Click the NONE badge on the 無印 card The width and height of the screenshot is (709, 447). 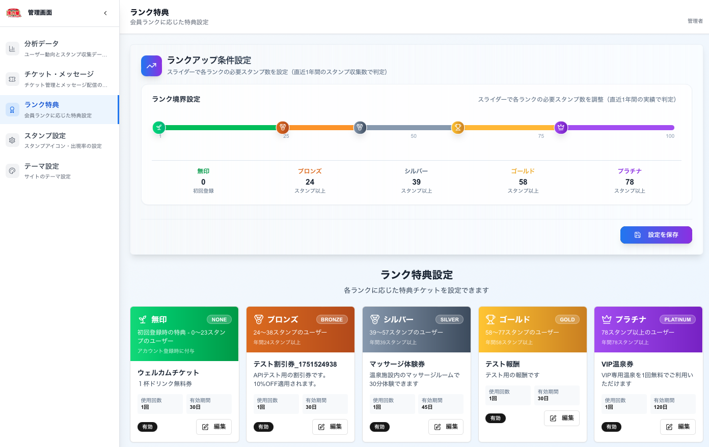[219, 319]
